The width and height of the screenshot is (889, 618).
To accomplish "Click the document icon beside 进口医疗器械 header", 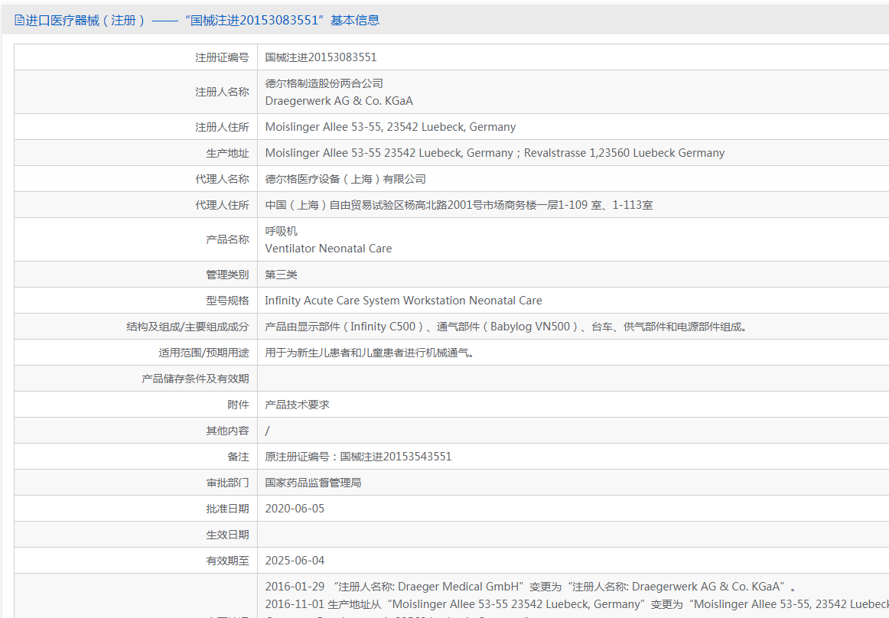I will tap(19, 21).
